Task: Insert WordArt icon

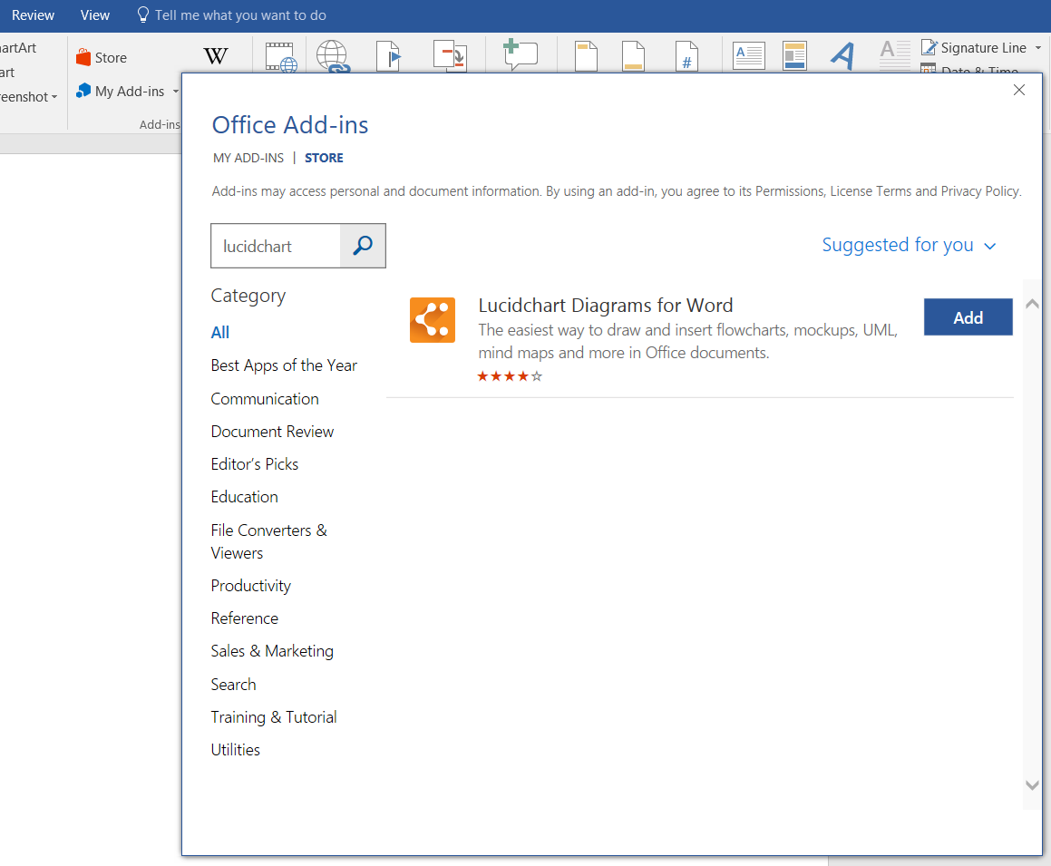Action: [843, 55]
